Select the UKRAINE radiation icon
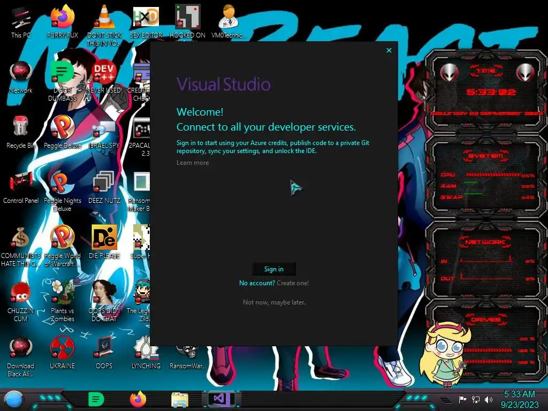 tap(63, 352)
